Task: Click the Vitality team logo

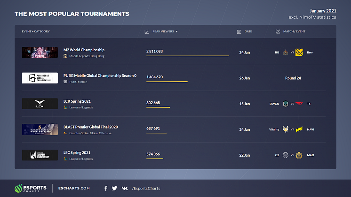Action: tap(286, 129)
